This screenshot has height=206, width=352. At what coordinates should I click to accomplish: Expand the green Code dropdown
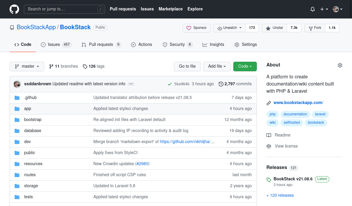245,66
